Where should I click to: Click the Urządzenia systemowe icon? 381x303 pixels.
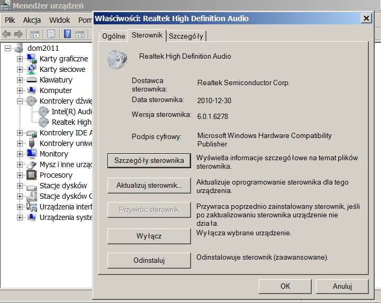click(x=32, y=217)
